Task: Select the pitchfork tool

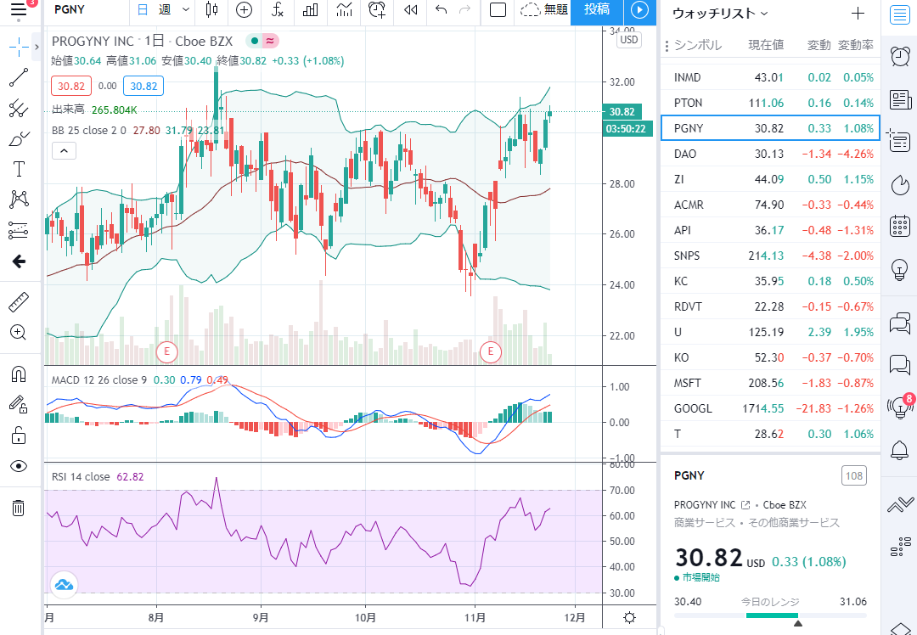Action: [x=19, y=108]
